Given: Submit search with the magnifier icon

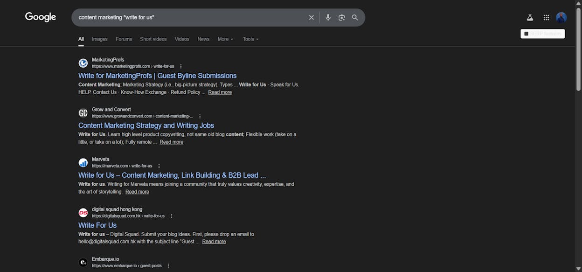Looking at the screenshot, I should [x=355, y=17].
